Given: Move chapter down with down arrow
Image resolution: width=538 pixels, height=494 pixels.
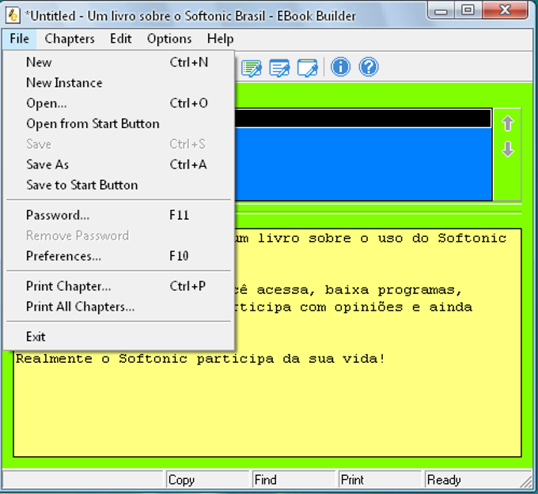Looking at the screenshot, I should click(508, 149).
